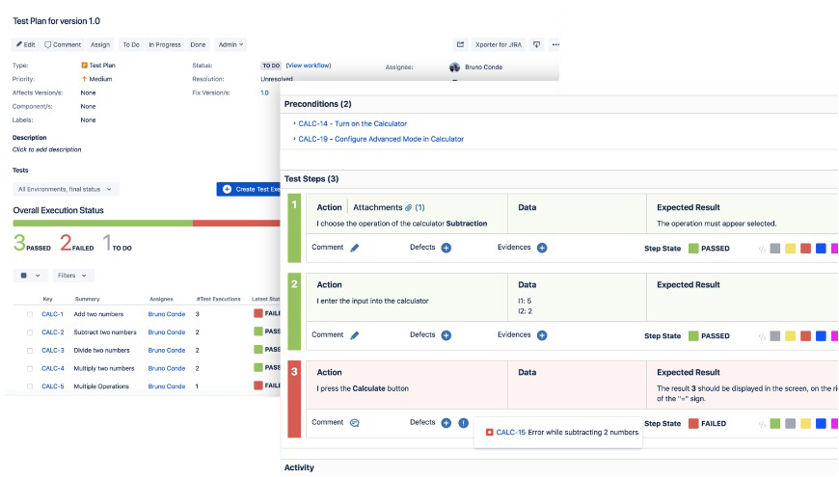Image resolution: width=839 pixels, height=477 pixels.
Task: Set step 1 state with red swatch
Action: tap(805, 249)
